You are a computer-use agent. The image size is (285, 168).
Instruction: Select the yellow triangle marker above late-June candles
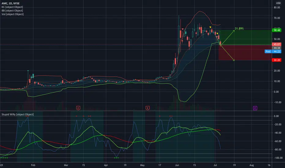click(x=210, y=27)
